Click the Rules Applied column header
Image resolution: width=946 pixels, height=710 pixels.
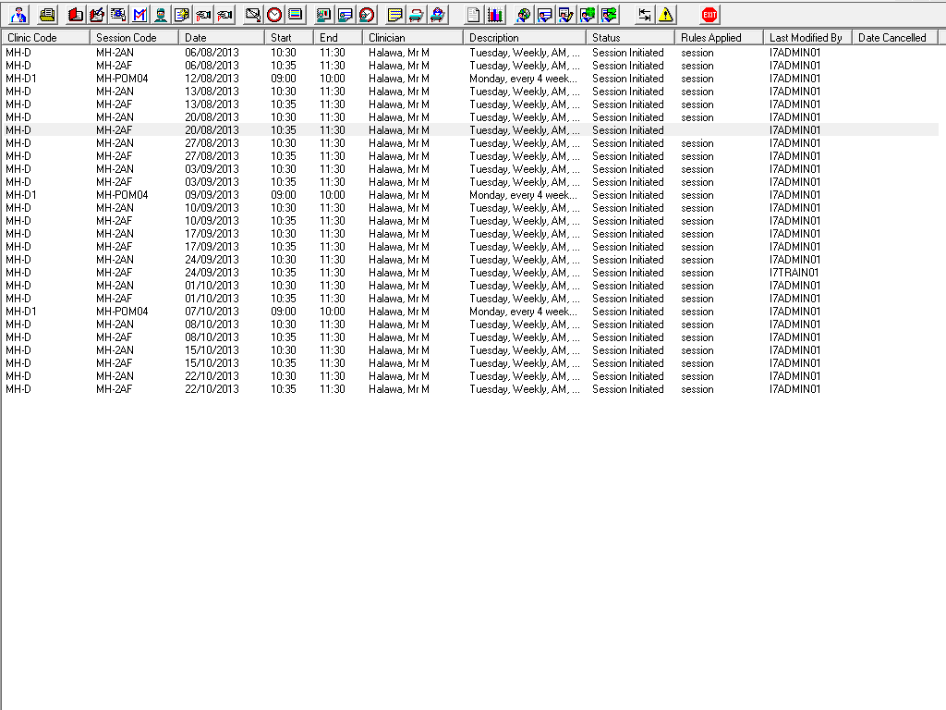719,37
